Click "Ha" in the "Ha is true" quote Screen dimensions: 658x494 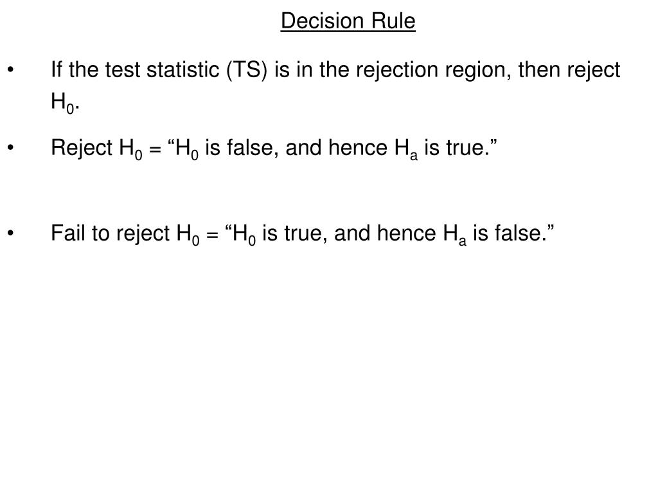[406, 149]
